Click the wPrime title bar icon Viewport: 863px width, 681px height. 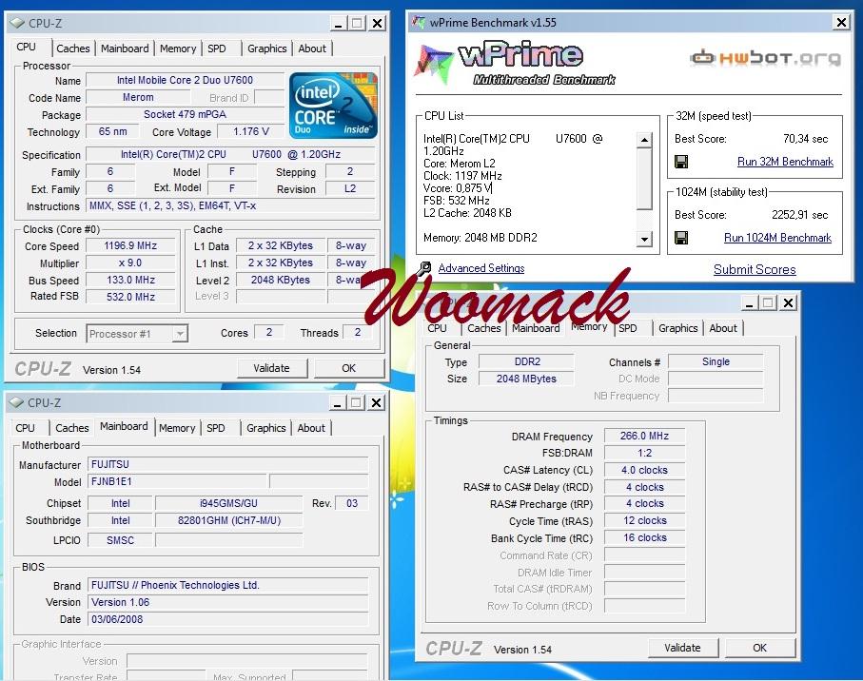[x=419, y=23]
